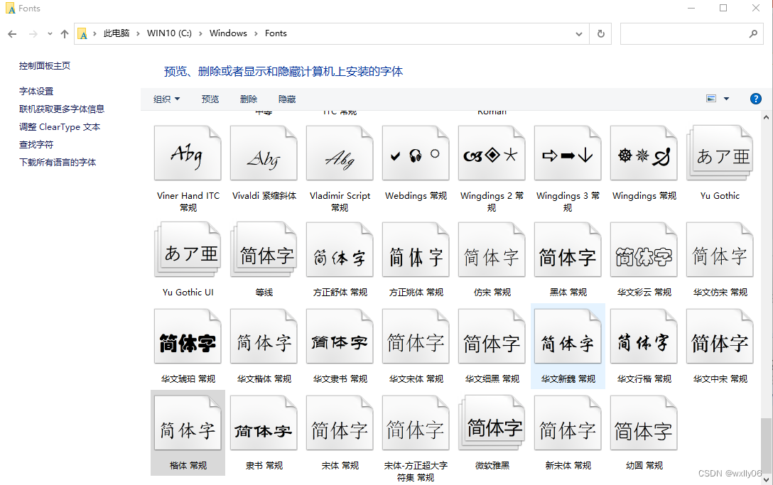
Task: Click the 隐藏 toolbar button
Action: click(287, 99)
